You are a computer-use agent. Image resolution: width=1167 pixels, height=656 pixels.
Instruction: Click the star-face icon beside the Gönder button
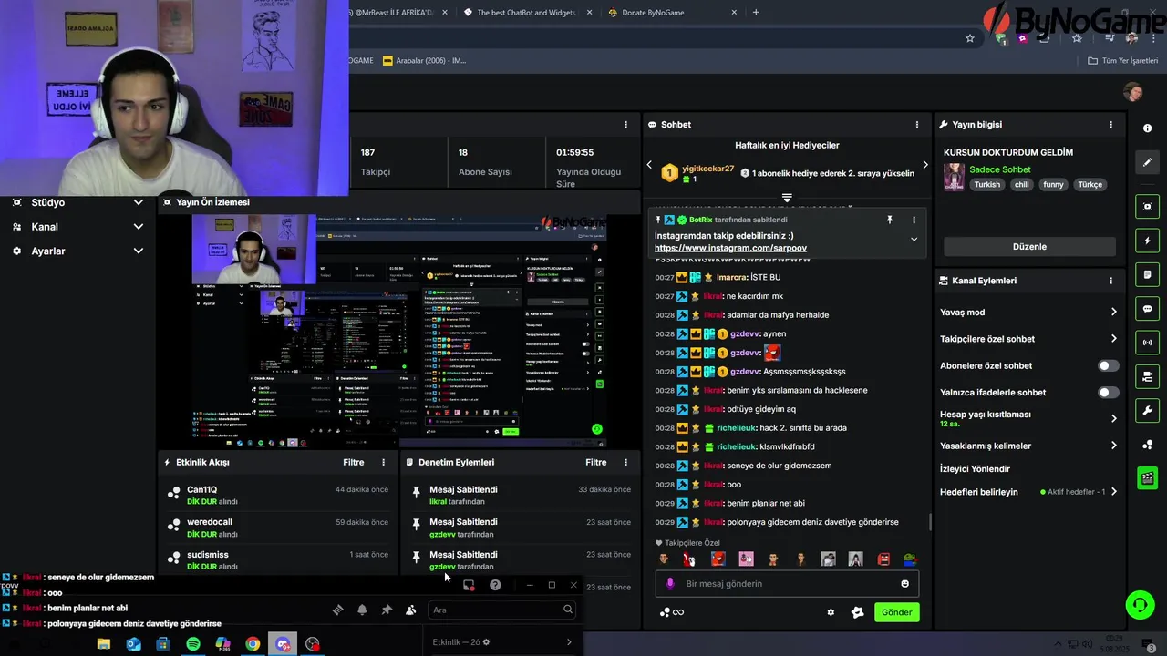click(857, 612)
